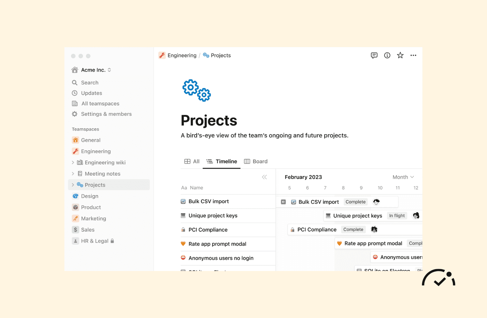Click assignee avatar on Bulk CSV import bar

coord(376,202)
